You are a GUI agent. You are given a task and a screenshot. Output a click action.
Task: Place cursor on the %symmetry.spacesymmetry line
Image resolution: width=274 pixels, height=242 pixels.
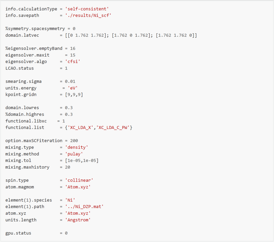click(x=40, y=29)
